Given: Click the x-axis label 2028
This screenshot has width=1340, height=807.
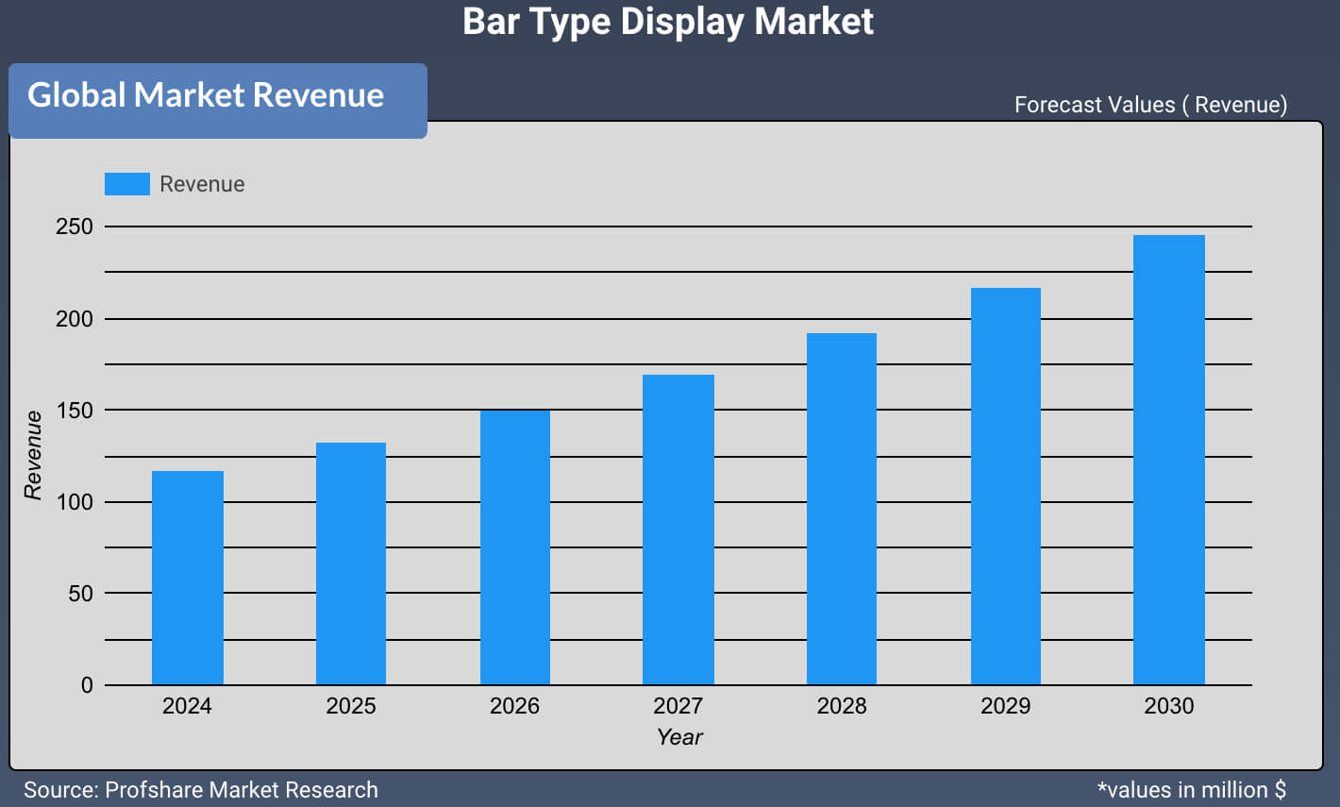Looking at the screenshot, I should (x=842, y=706).
